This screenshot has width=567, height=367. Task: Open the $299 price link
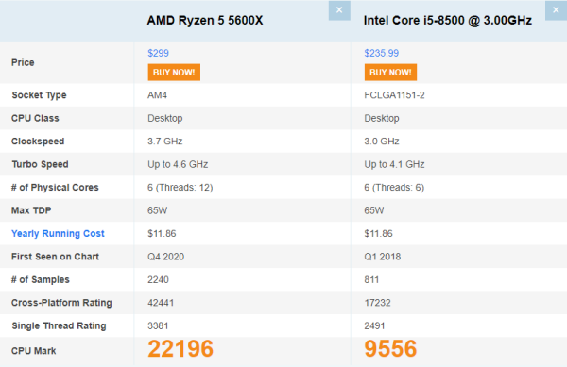click(158, 53)
